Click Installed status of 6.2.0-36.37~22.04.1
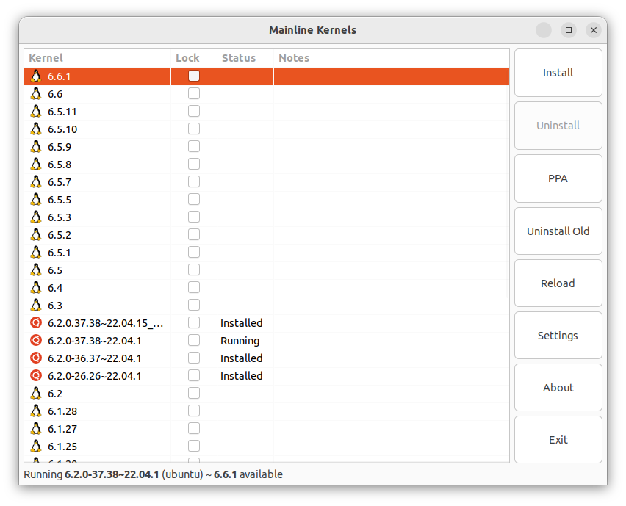Screen dimensions: 626x506 [x=242, y=358]
